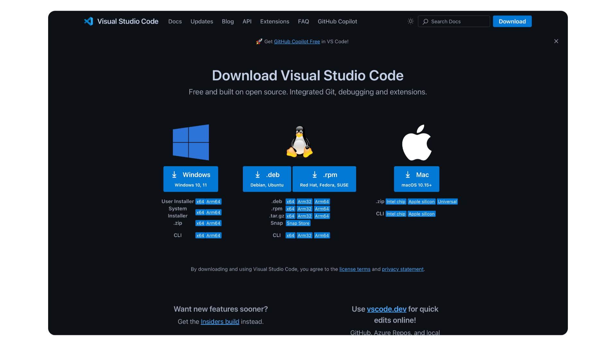The image size is (616, 346).
Task: Download the Mac macOS 10.15+ build
Action: [416, 179]
